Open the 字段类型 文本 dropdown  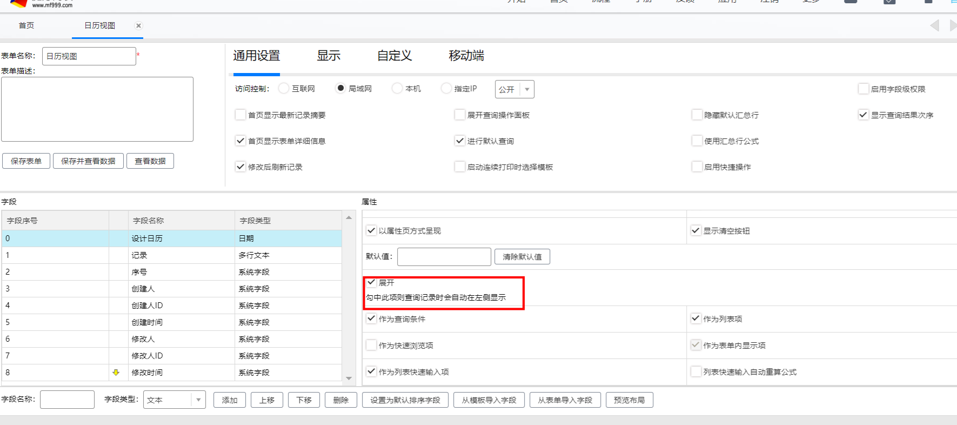point(175,400)
